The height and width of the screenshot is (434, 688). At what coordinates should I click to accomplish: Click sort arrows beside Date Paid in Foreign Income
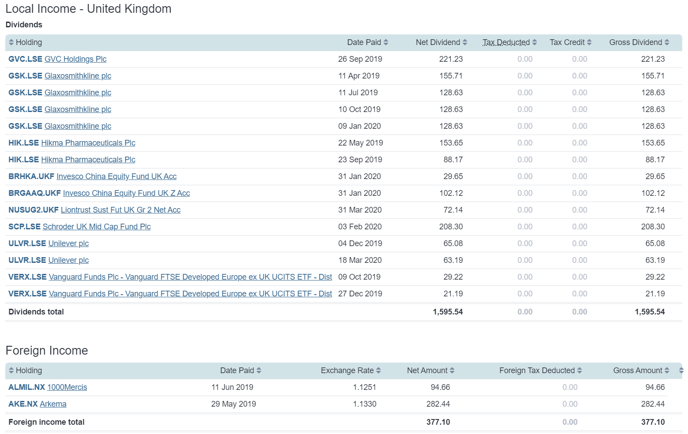[259, 370]
